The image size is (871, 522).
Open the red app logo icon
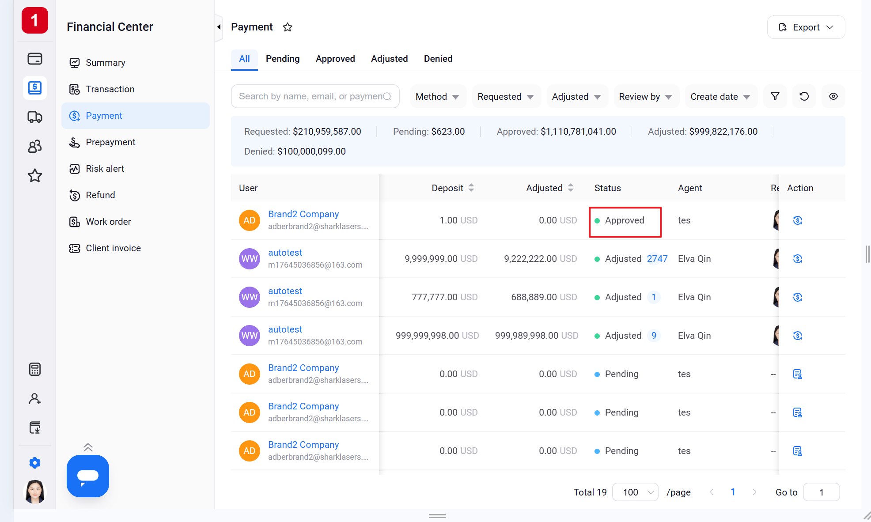tap(35, 20)
